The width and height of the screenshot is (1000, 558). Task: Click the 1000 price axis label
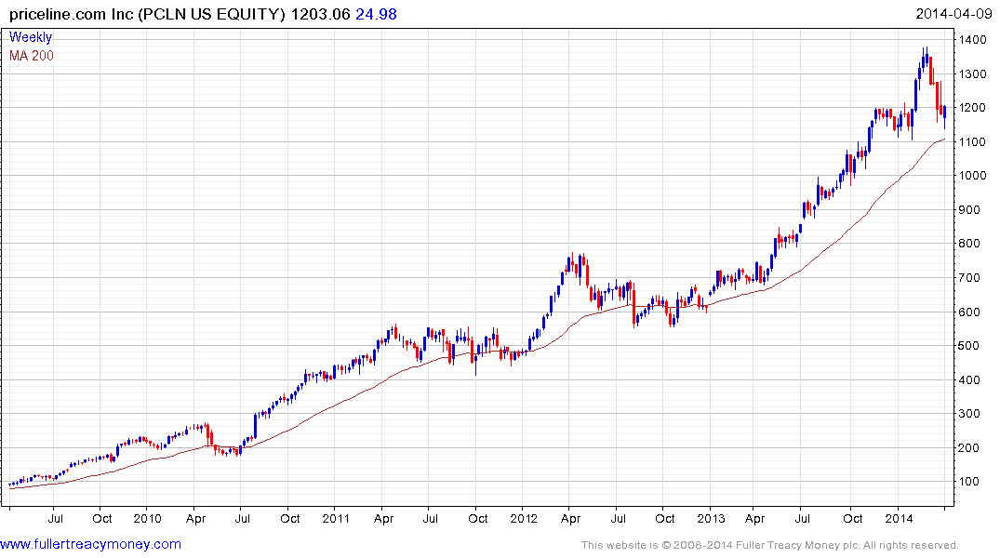tap(973, 176)
